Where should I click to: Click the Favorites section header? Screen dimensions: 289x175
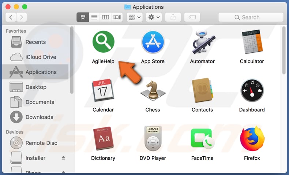point(16,31)
